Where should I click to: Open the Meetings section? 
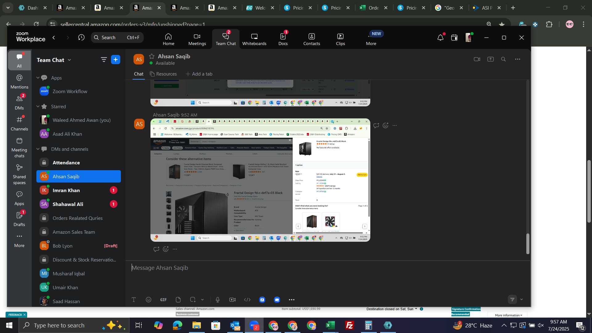[197, 39]
